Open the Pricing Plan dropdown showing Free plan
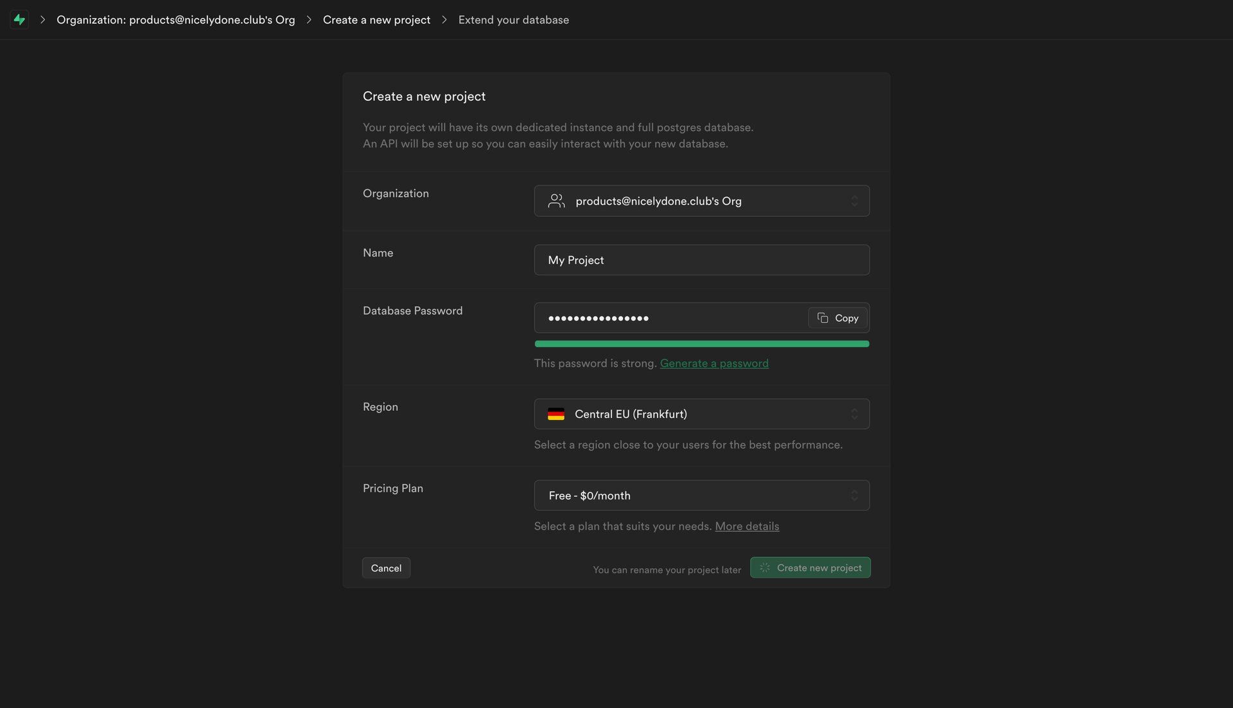 coord(701,495)
